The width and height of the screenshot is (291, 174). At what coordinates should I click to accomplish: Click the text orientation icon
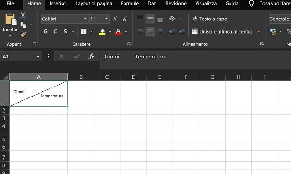[x=172, y=19]
